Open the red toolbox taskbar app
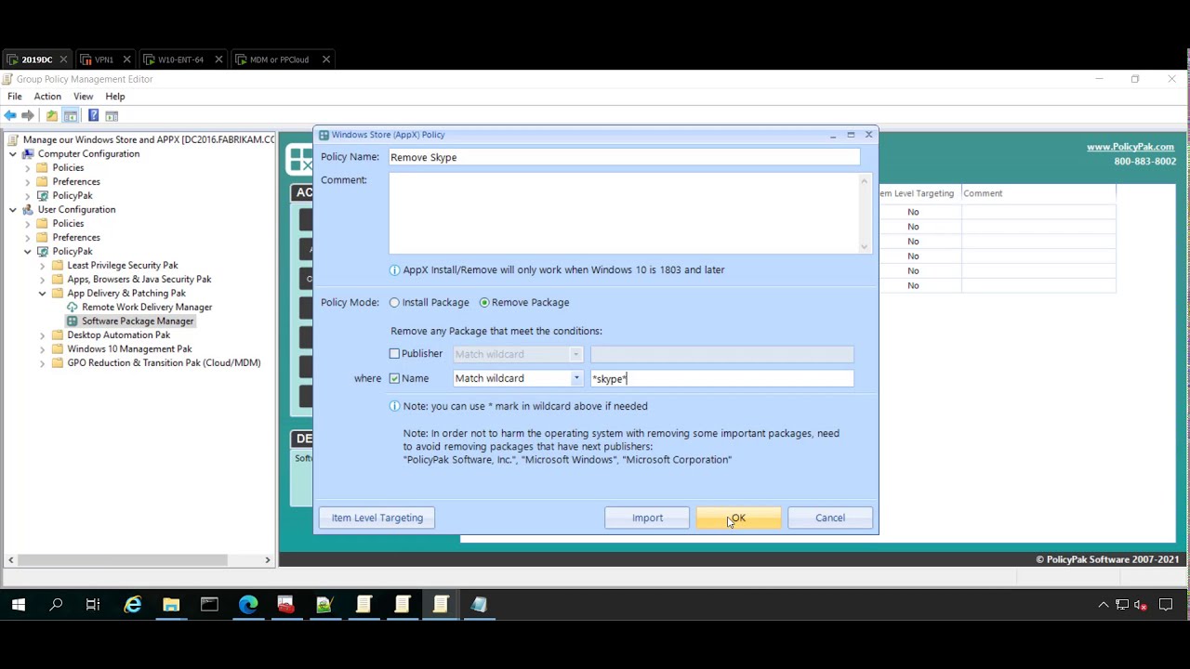Screen dimensions: 1190x669 [x=286, y=605]
